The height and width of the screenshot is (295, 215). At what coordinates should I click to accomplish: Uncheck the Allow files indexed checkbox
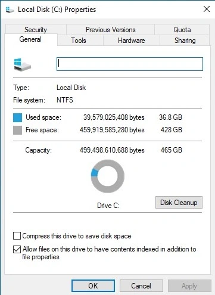pyautogui.click(x=17, y=249)
